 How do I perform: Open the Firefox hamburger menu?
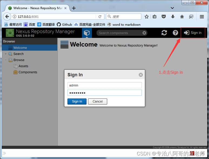pos(202,17)
